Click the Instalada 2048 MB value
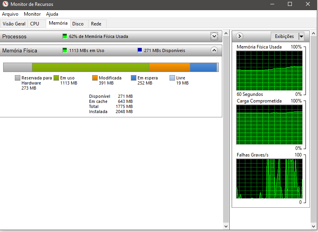Image resolution: width=318 pixels, height=232 pixels. (124, 112)
